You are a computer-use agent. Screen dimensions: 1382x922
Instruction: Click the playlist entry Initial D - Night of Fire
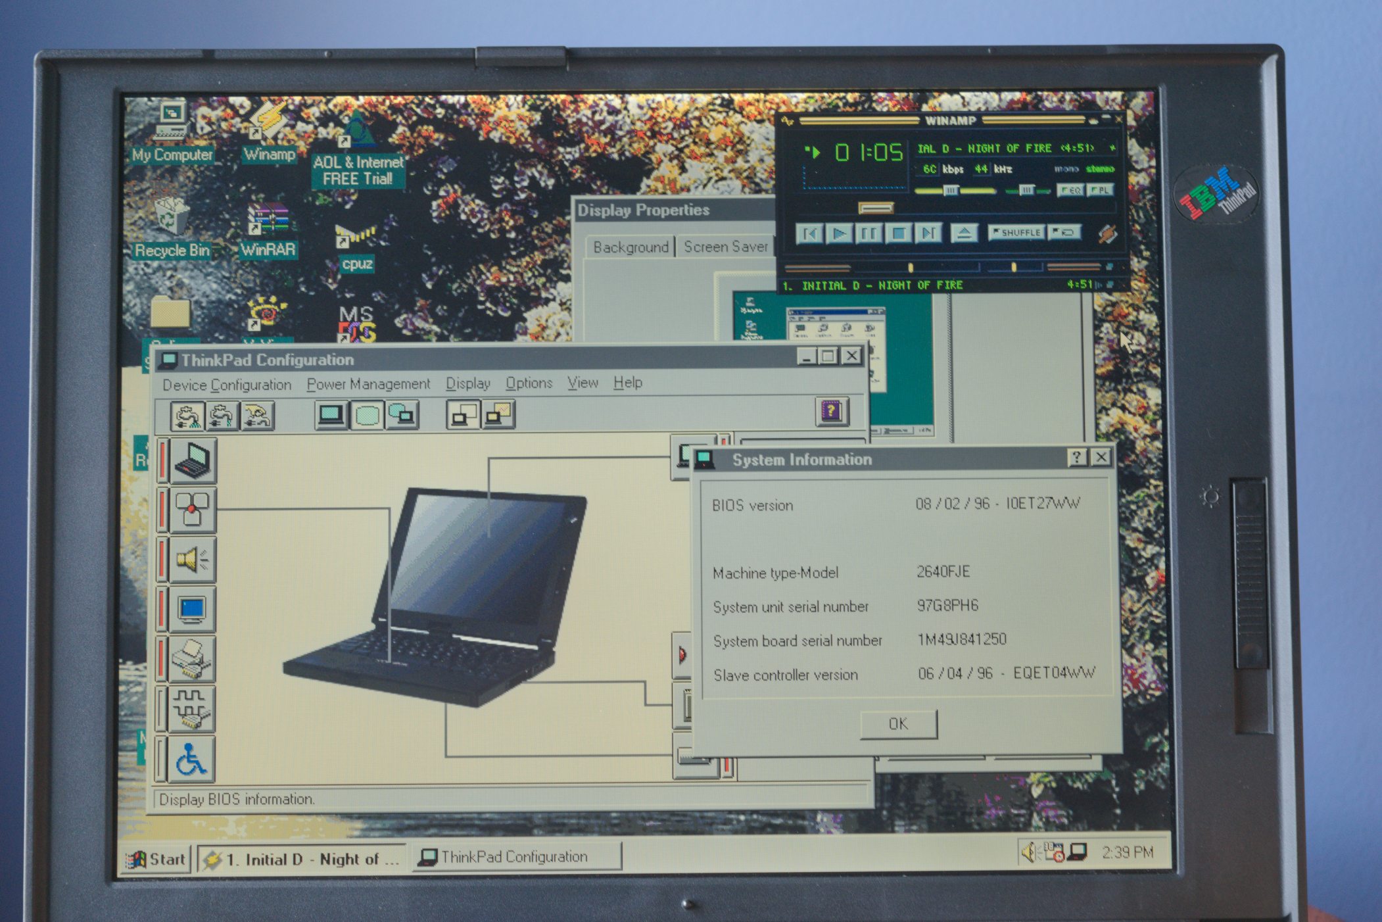click(x=872, y=285)
